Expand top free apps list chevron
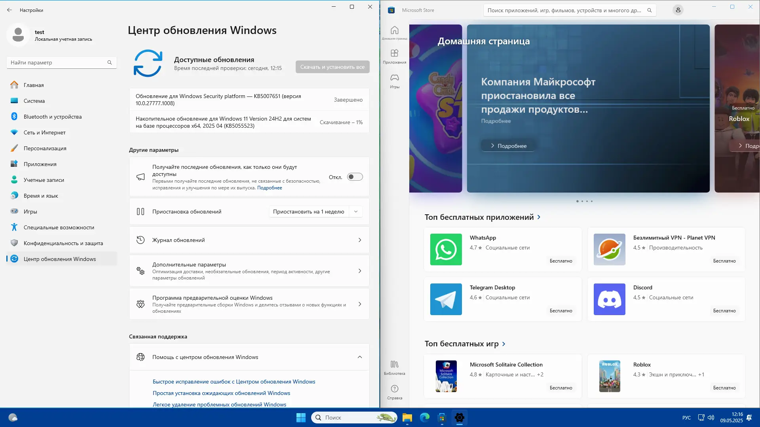 click(x=539, y=217)
